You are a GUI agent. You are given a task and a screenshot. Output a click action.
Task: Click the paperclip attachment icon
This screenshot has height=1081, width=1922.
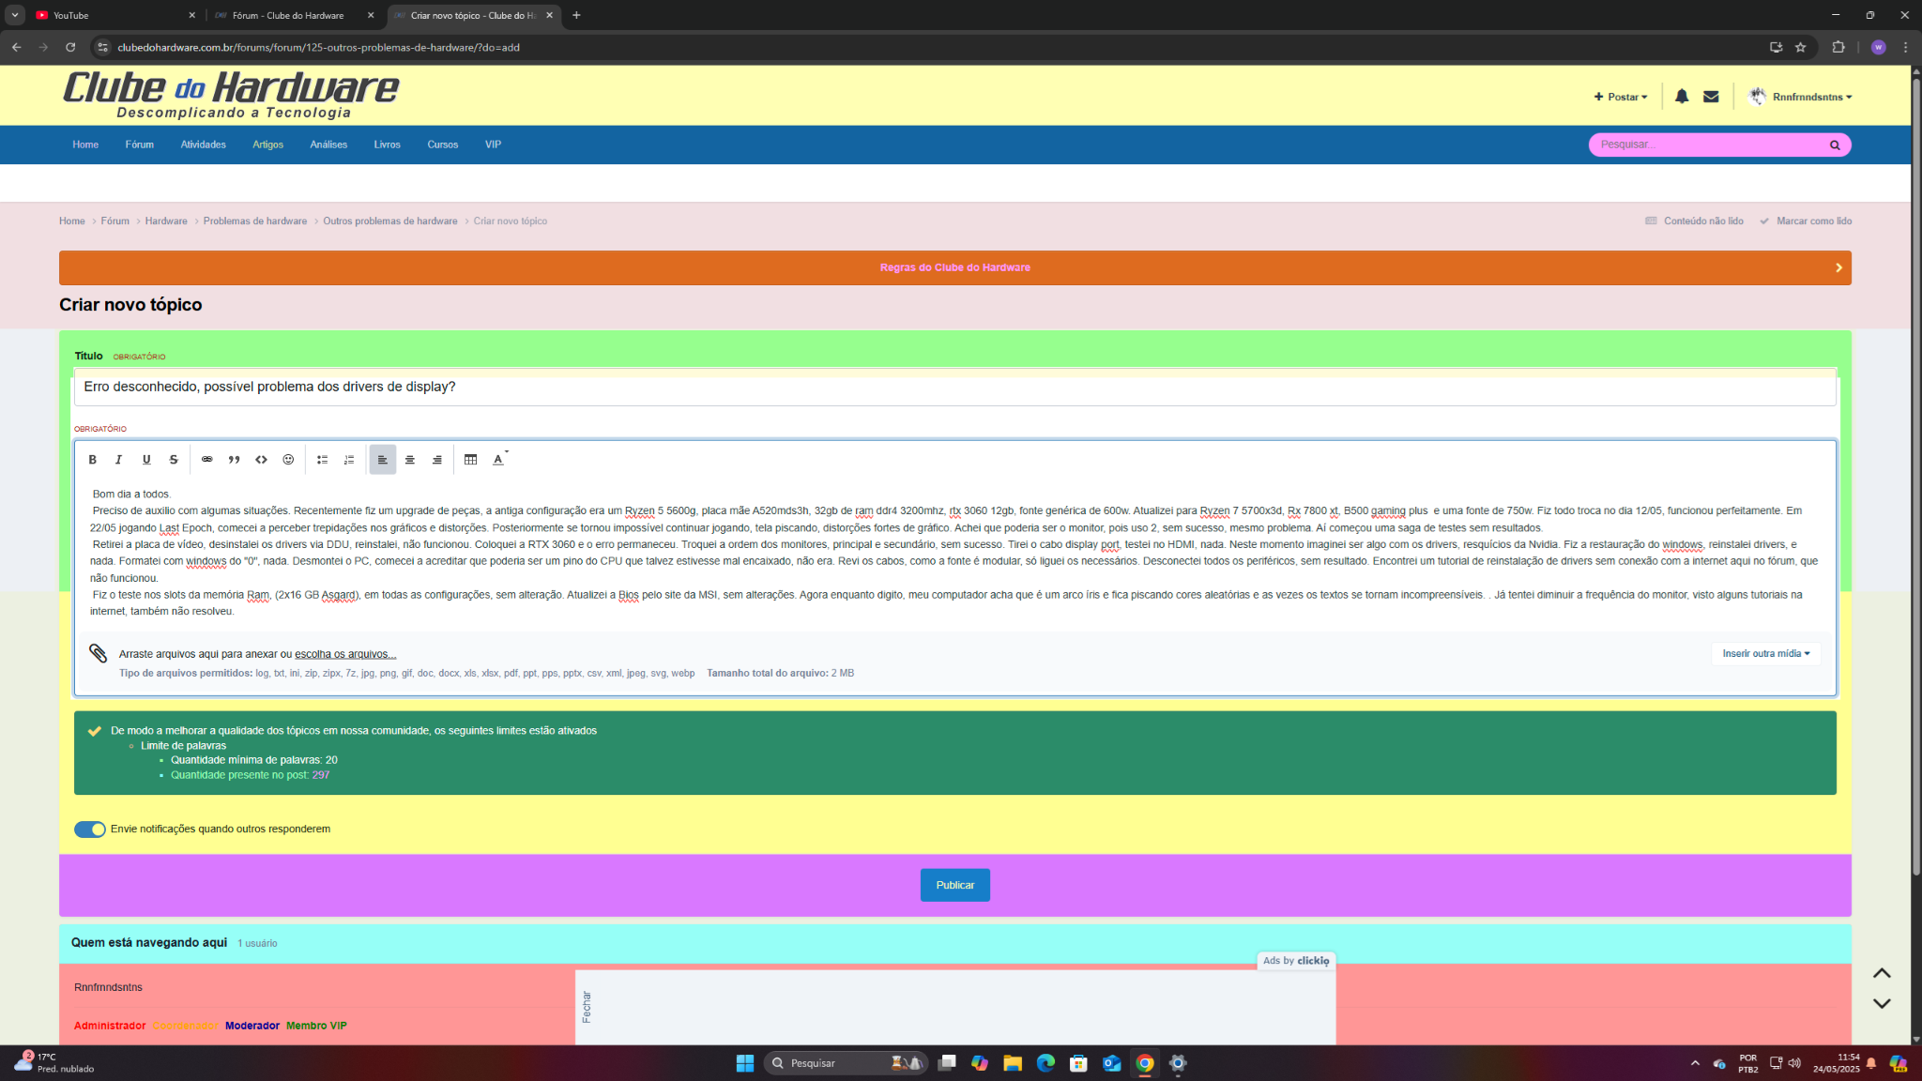(98, 653)
